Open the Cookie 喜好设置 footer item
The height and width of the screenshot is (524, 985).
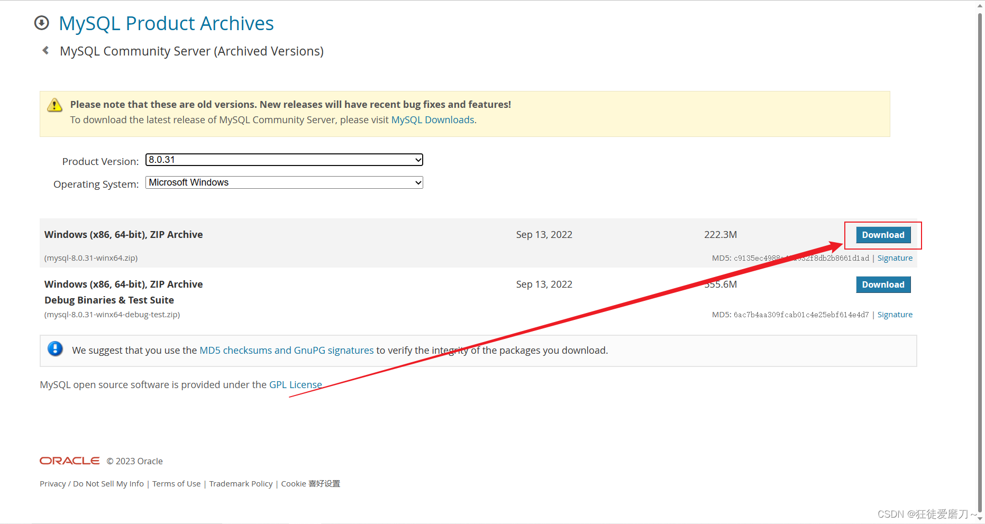click(310, 483)
